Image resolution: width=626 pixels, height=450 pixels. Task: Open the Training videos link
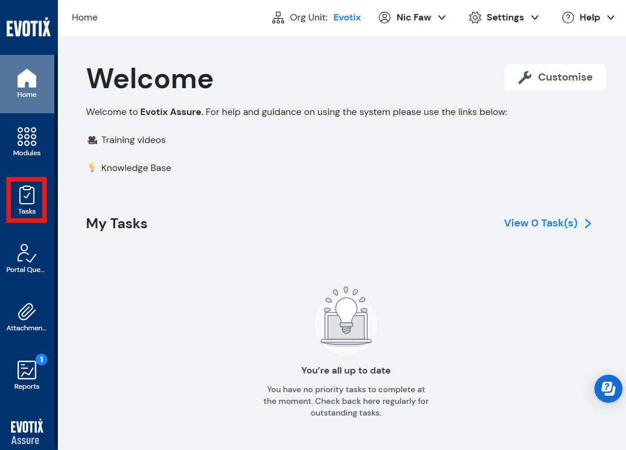[133, 140]
